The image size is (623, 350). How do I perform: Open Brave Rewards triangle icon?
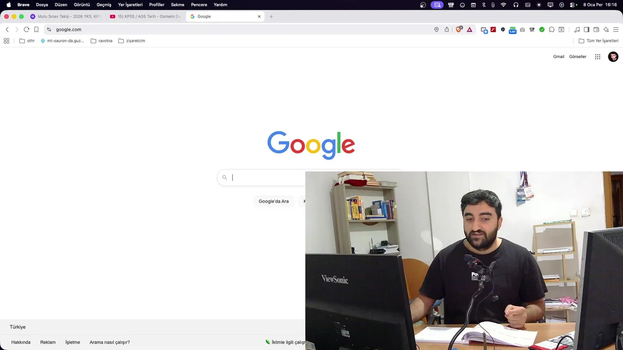[x=470, y=30]
